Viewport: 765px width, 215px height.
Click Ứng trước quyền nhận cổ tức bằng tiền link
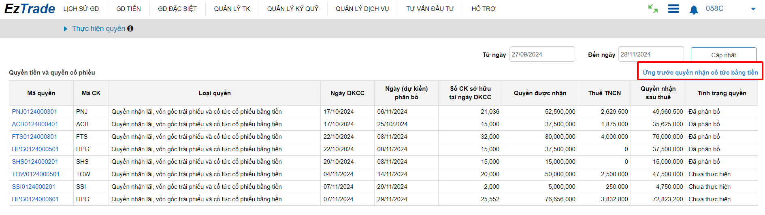(700, 73)
